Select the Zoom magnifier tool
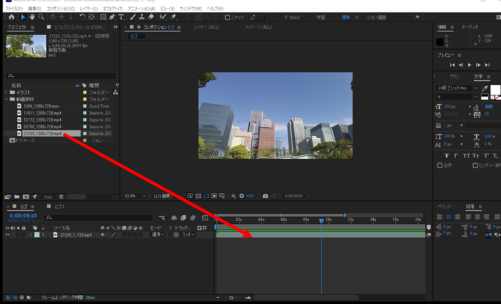 41,17
